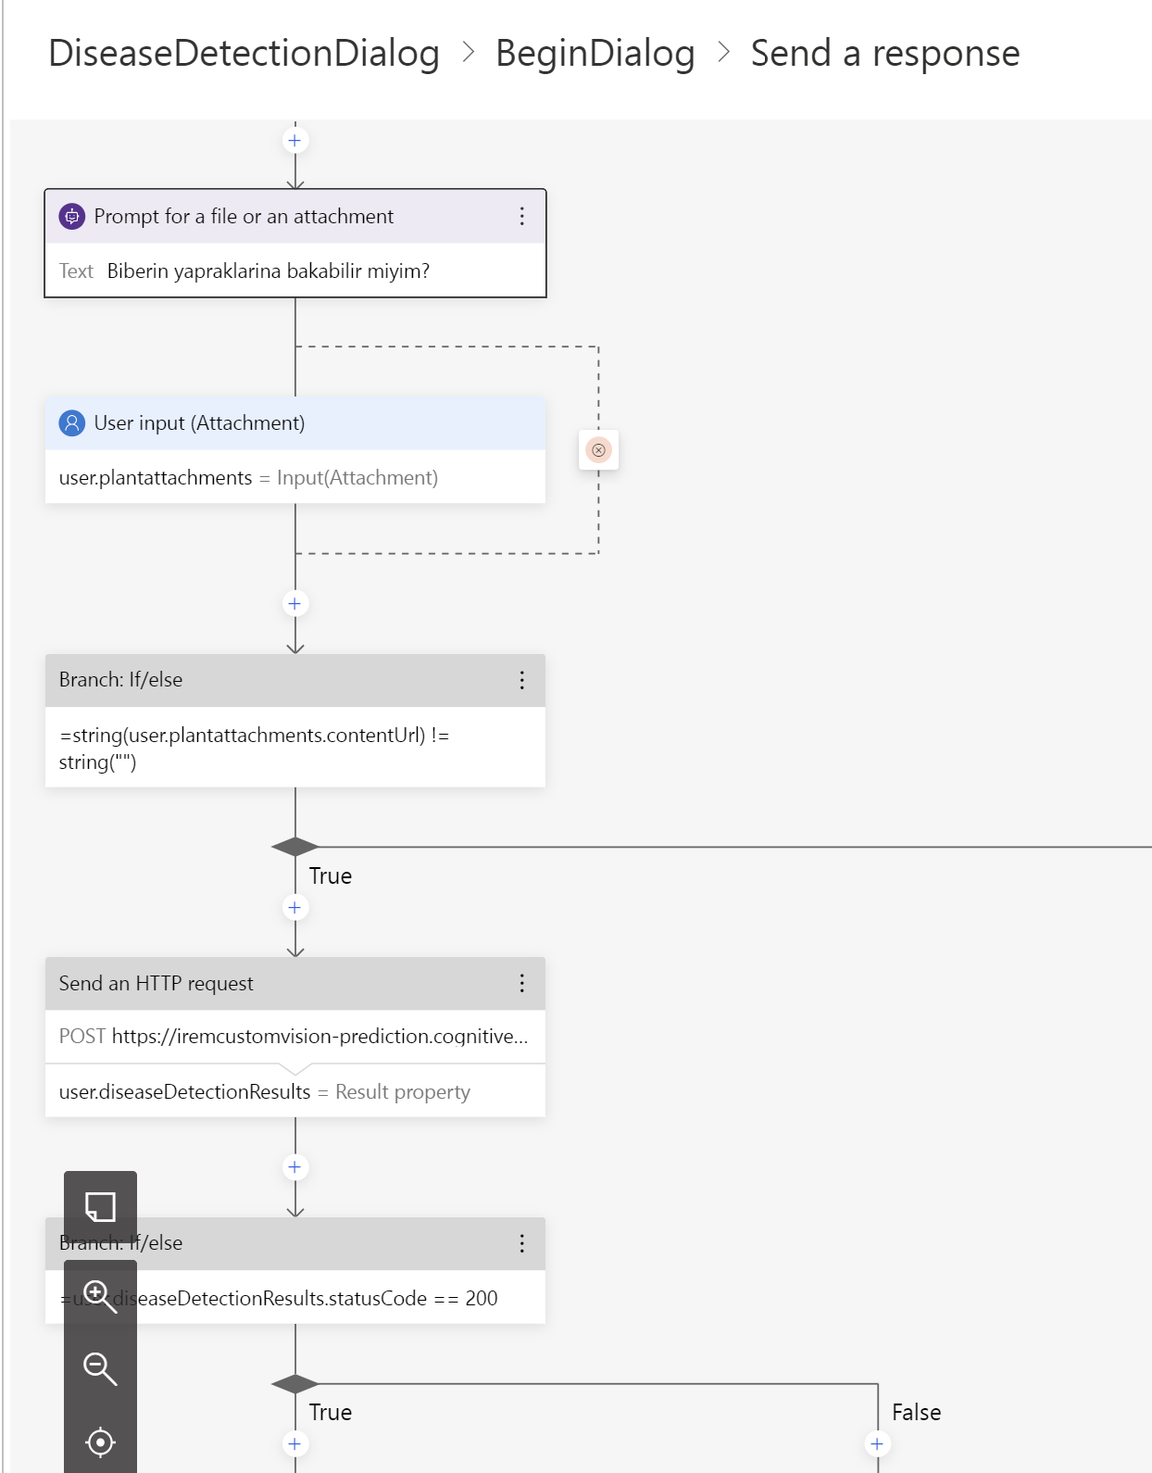The image size is (1152, 1473).
Task: Navigate to BeginDialog in the breadcrumb
Action: 595,54
